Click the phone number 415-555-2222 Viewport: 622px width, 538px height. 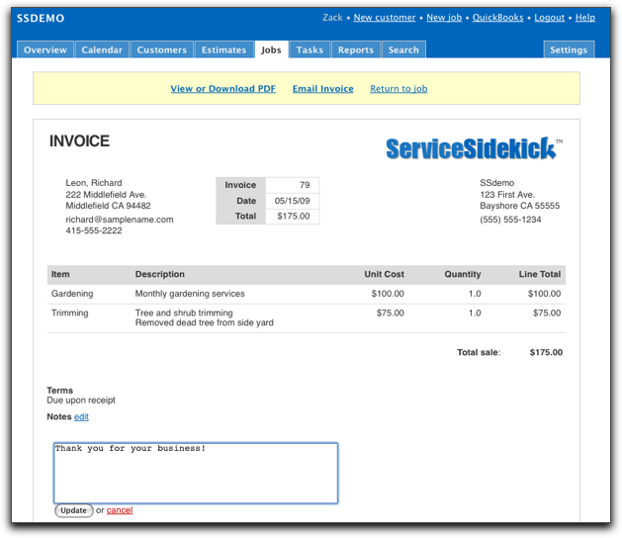pos(94,230)
